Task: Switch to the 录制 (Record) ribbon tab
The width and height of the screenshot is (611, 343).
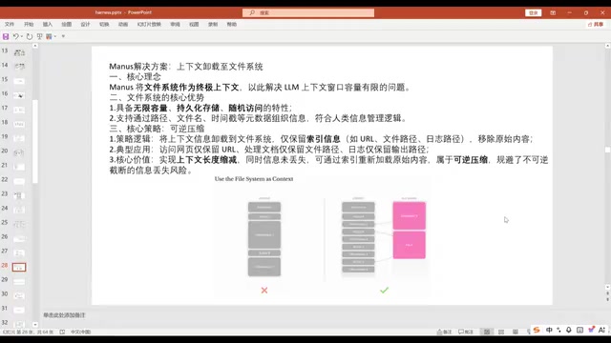Action: (x=213, y=24)
